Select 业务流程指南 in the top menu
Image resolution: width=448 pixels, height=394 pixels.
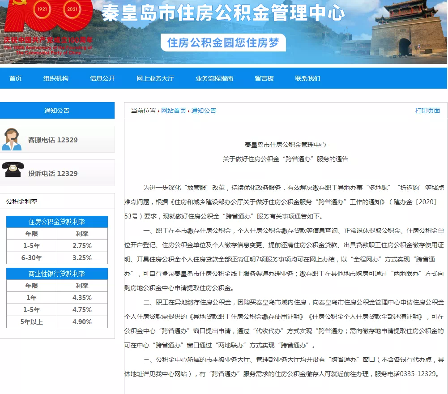click(x=214, y=78)
